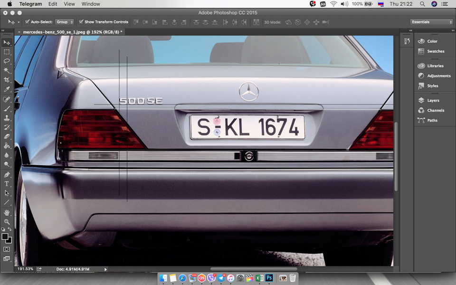
Task: Open the History panel icon
Action: tap(407, 41)
